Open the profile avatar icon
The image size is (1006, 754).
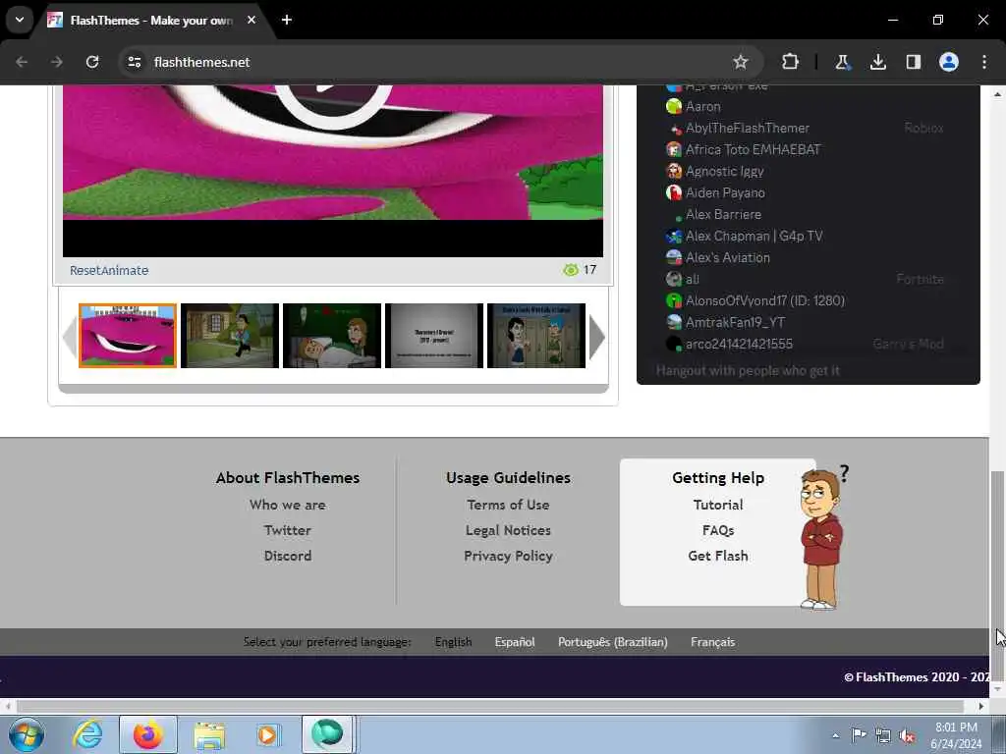[949, 62]
